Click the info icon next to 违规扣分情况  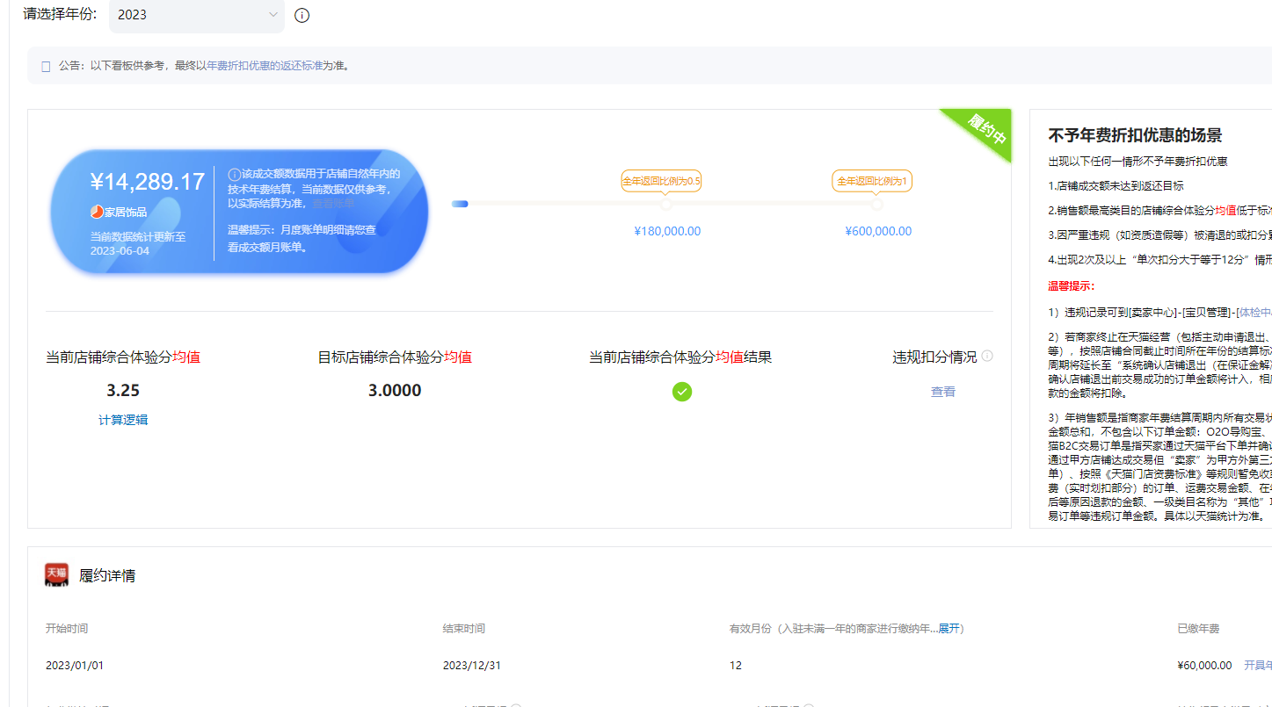pyautogui.click(x=987, y=356)
